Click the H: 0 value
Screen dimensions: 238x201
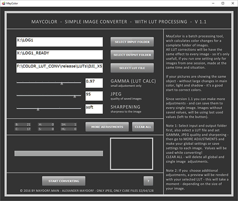click(46, 124)
